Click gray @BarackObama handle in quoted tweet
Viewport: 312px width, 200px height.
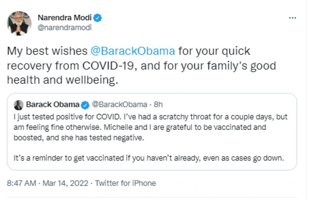point(119,104)
